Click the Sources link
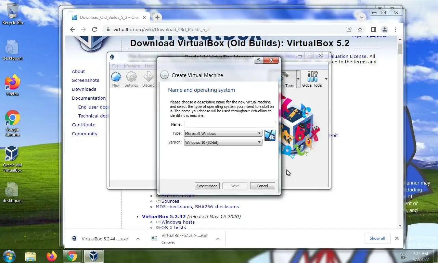438x263 pixels. tap(170, 201)
